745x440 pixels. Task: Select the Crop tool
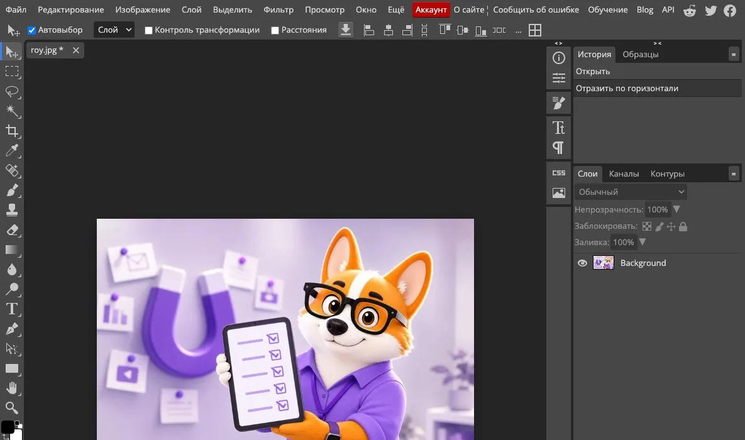pyautogui.click(x=12, y=131)
